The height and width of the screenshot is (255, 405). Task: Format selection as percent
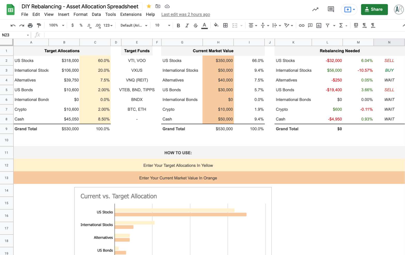(81, 25)
